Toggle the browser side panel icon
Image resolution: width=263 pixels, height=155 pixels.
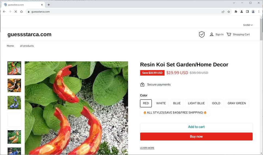click(247, 12)
